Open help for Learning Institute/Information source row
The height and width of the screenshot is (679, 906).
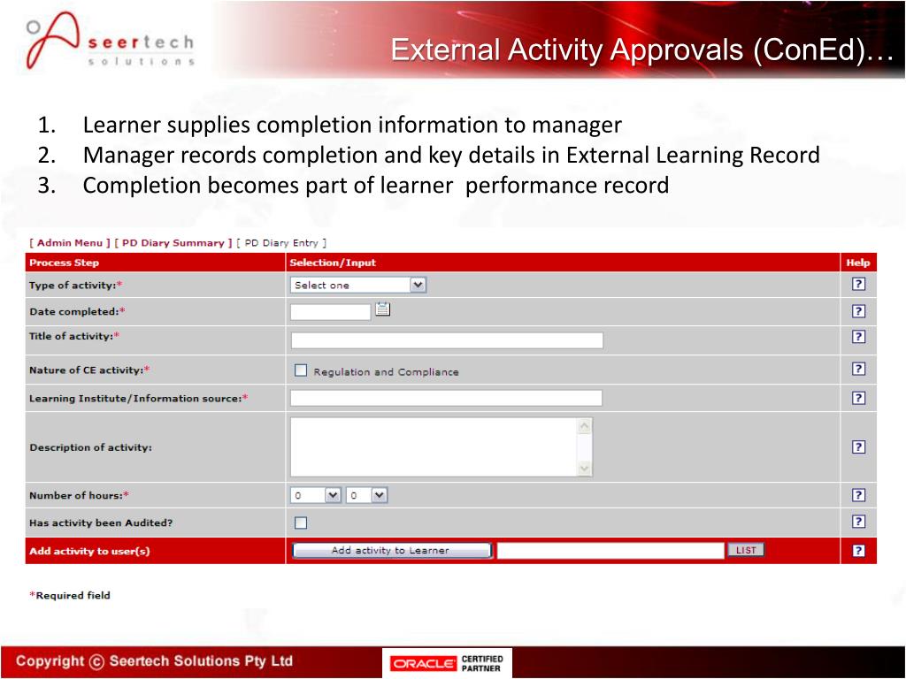tap(858, 398)
